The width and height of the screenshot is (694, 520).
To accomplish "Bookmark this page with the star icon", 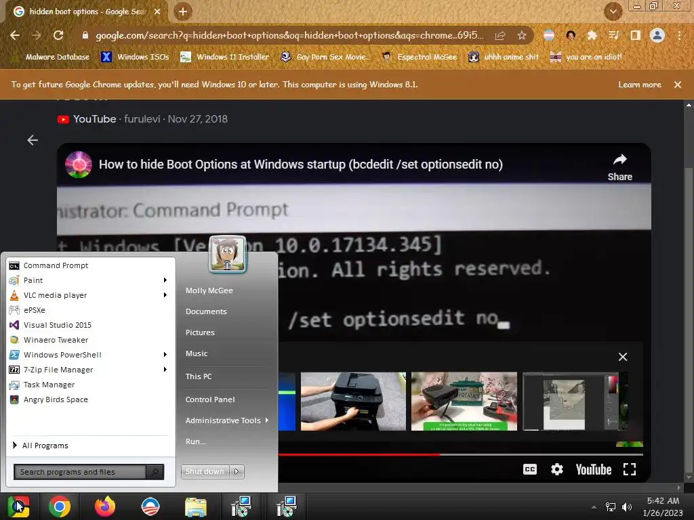I will (522, 35).
